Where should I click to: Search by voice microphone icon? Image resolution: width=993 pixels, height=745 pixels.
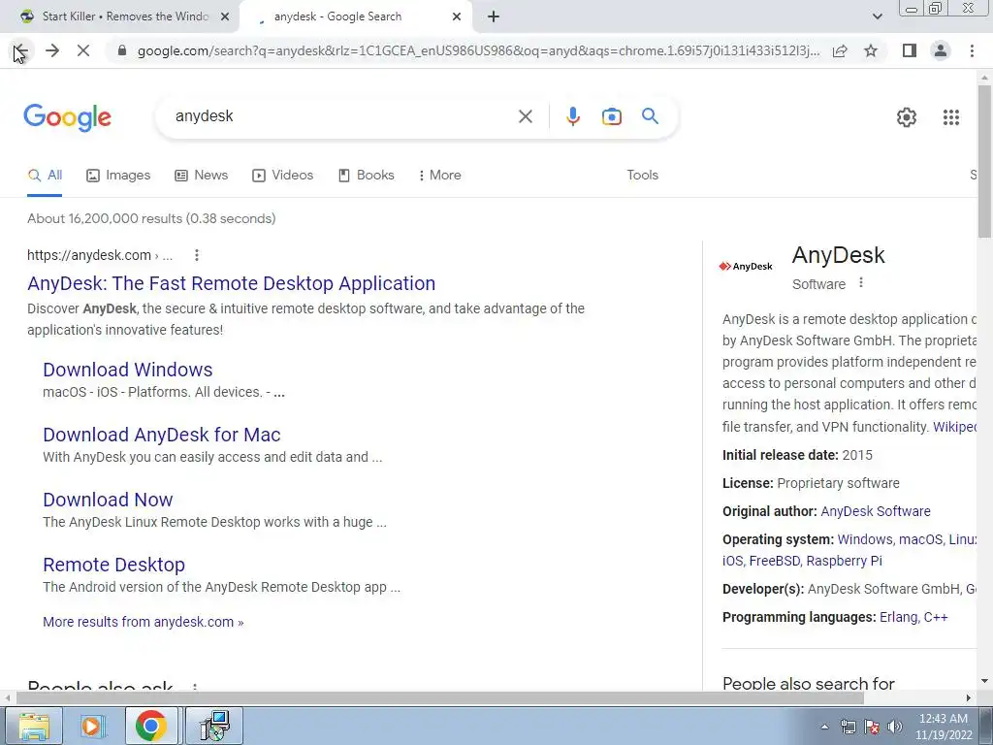[x=572, y=116]
